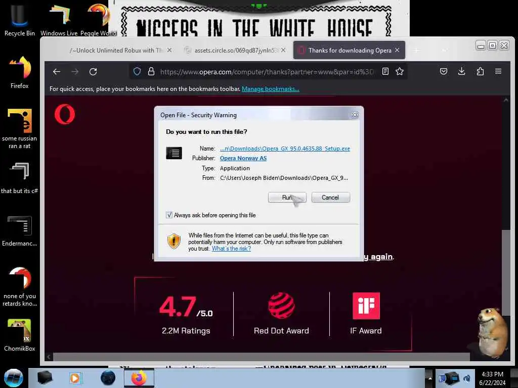Screen dimensions: 518x388
Task: Toggle reader view icon in address bar
Action: [x=385, y=71]
